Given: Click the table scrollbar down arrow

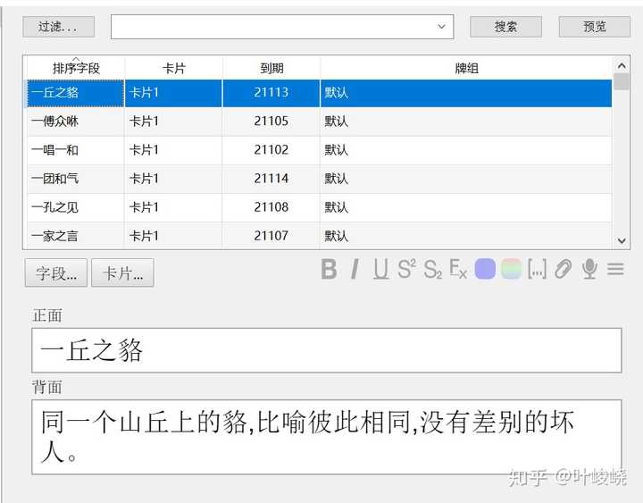Looking at the screenshot, I should (622, 240).
